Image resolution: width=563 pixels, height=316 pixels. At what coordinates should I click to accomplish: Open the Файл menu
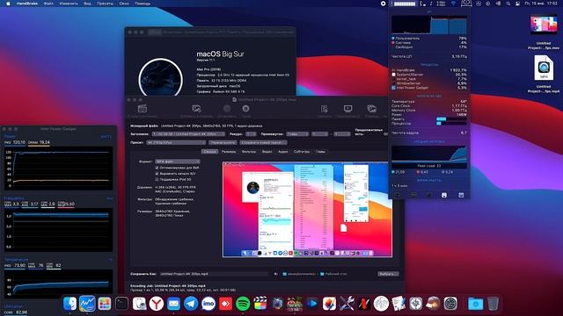click(x=48, y=4)
